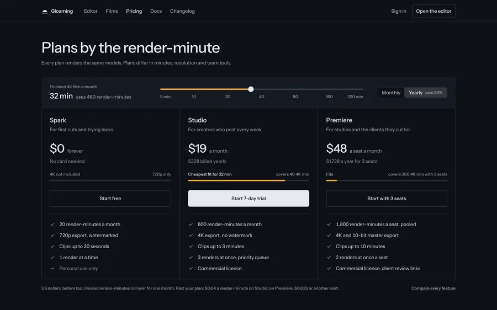Click the Sign in link

tap(398, 11)
